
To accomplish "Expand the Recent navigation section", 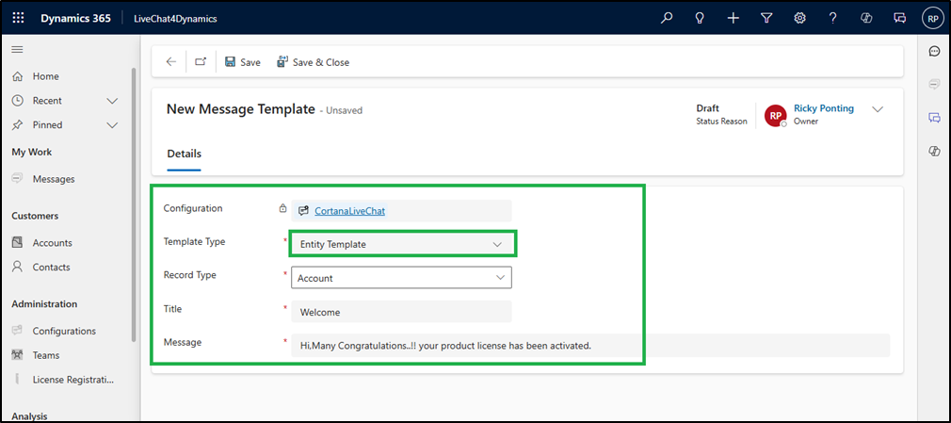I will [x=112, y=101].
